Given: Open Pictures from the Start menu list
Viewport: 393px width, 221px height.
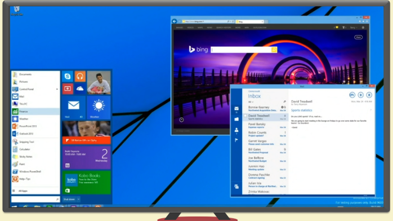Looking at the screenshot, I should (x=35, y=82).
